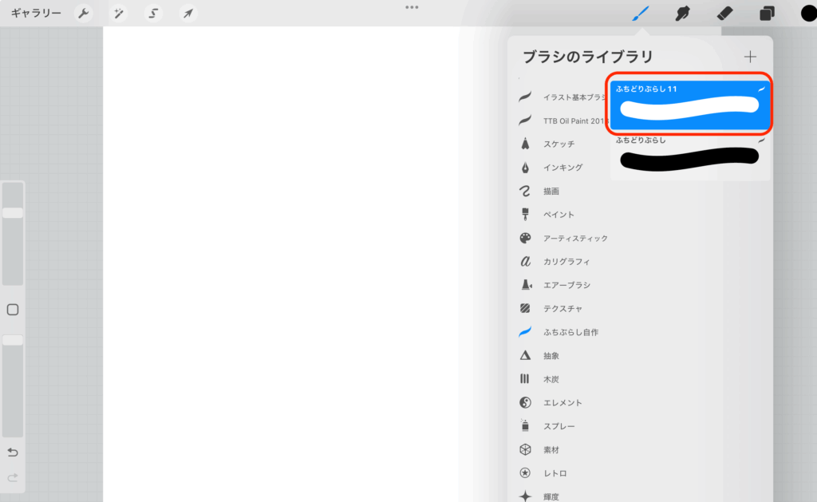Return to ギャラリー

(x=36, y=13)
